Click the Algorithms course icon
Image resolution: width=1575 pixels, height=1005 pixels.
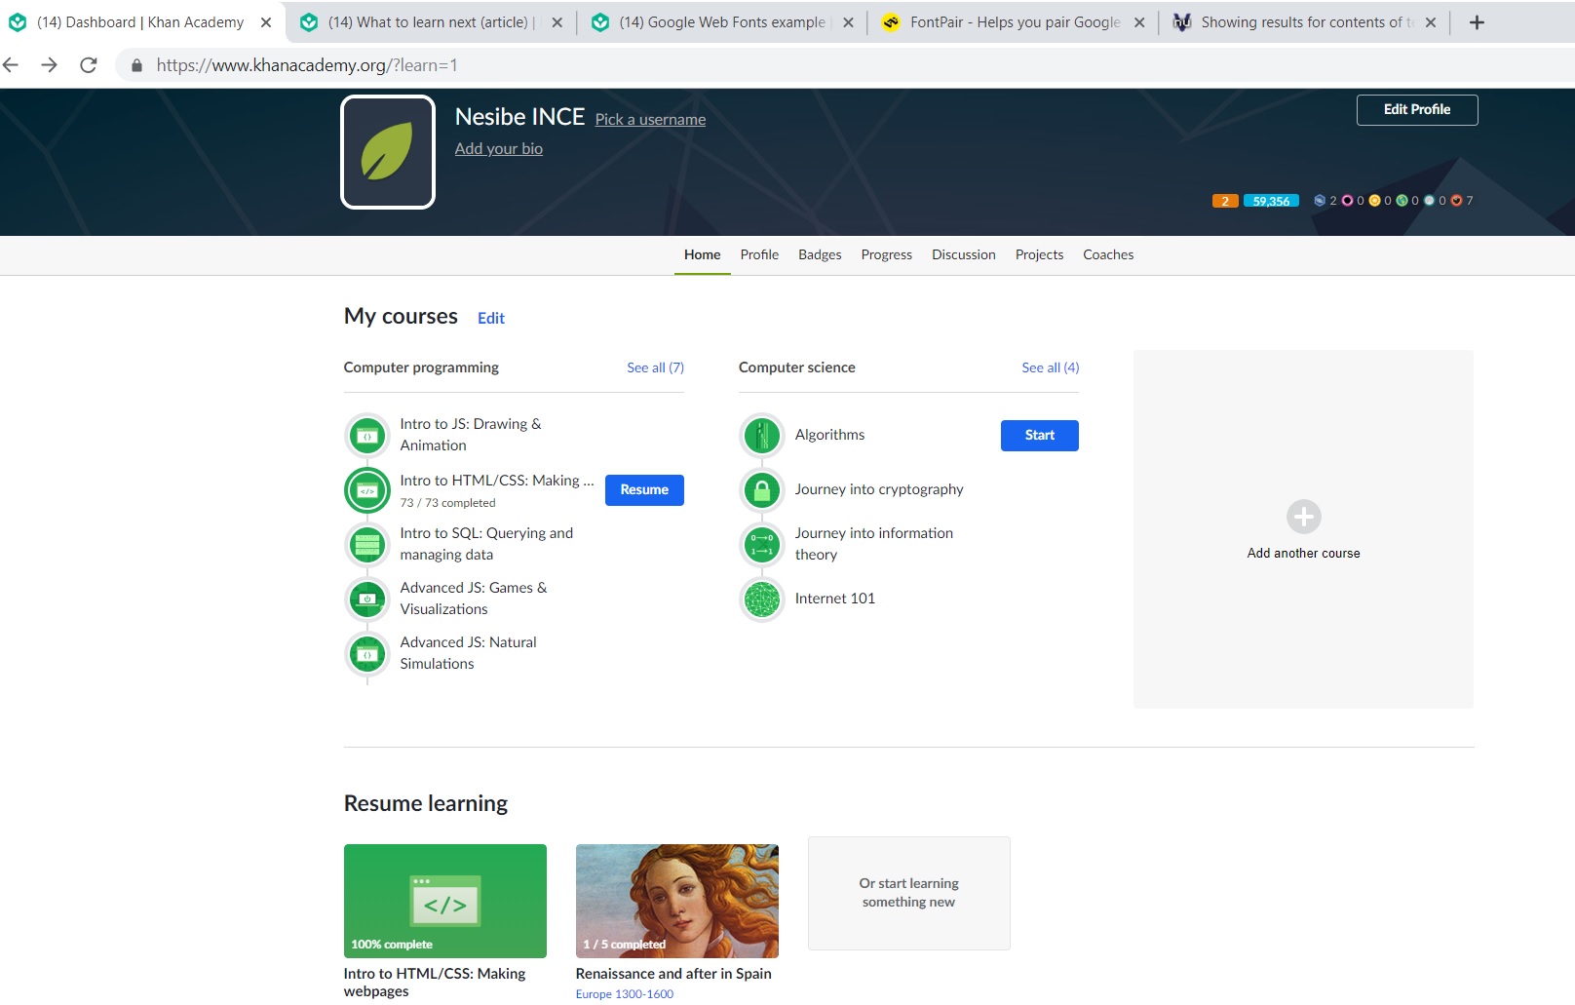(762, 436)
